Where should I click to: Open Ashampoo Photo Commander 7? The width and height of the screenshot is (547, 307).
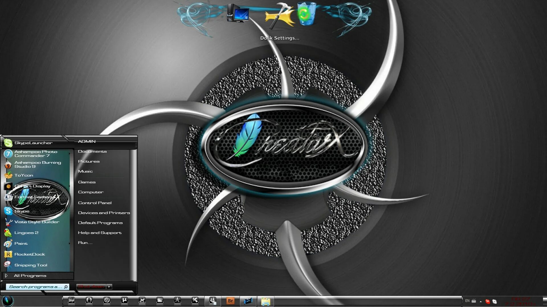(x=36, y=153)
